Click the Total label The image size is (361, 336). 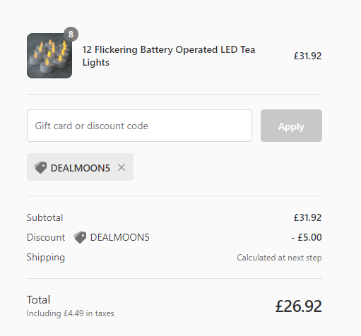[38, 300]
